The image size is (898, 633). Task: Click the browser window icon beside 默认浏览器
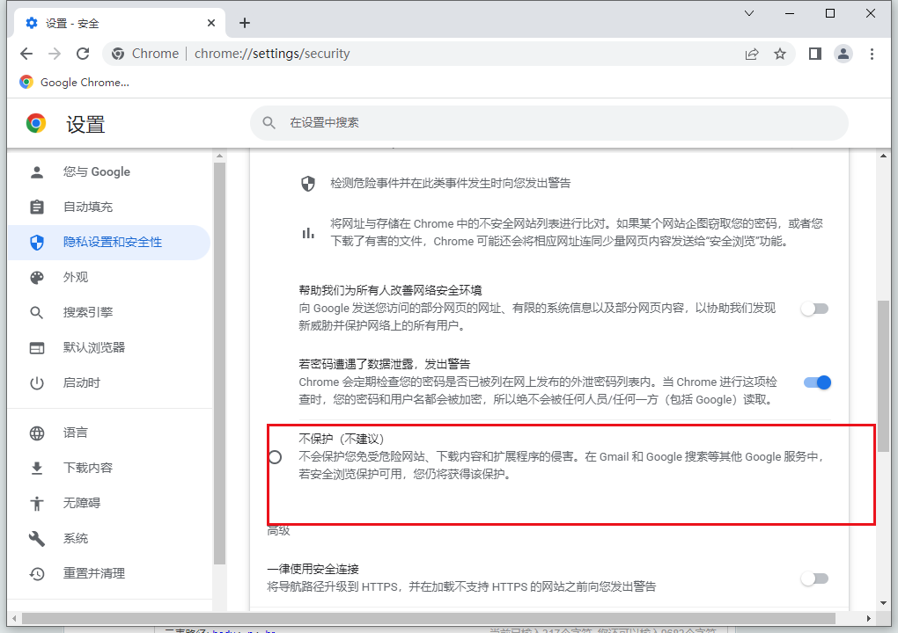(37, 347)
